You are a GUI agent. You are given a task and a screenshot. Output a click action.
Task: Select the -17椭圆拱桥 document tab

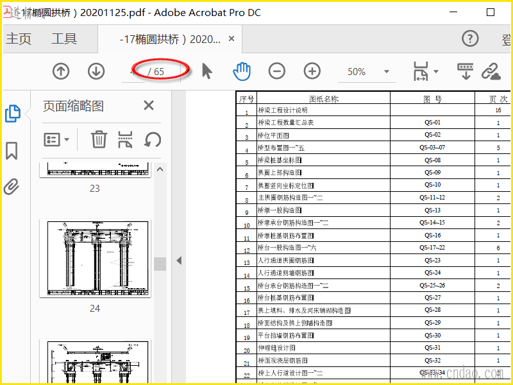170,39
